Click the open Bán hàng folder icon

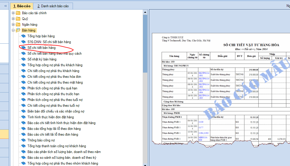[18, 30]
